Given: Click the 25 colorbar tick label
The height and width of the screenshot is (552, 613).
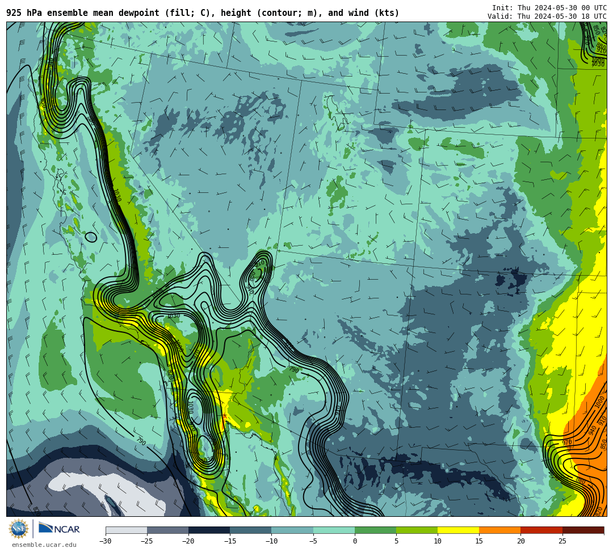Looking at the screenshot, I should click(562, 541).
